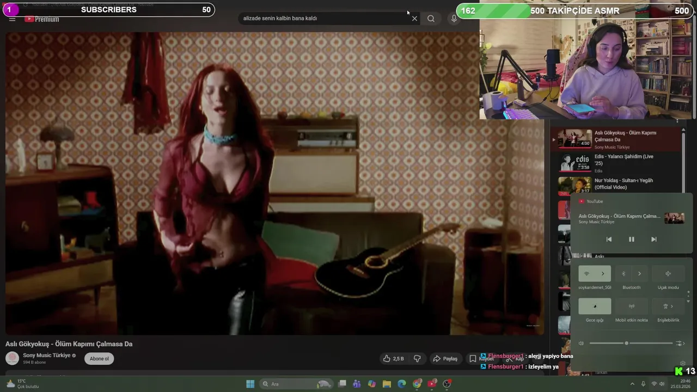Click the taskbar Ara search box

pyautogui.click(x=296, y=384)
